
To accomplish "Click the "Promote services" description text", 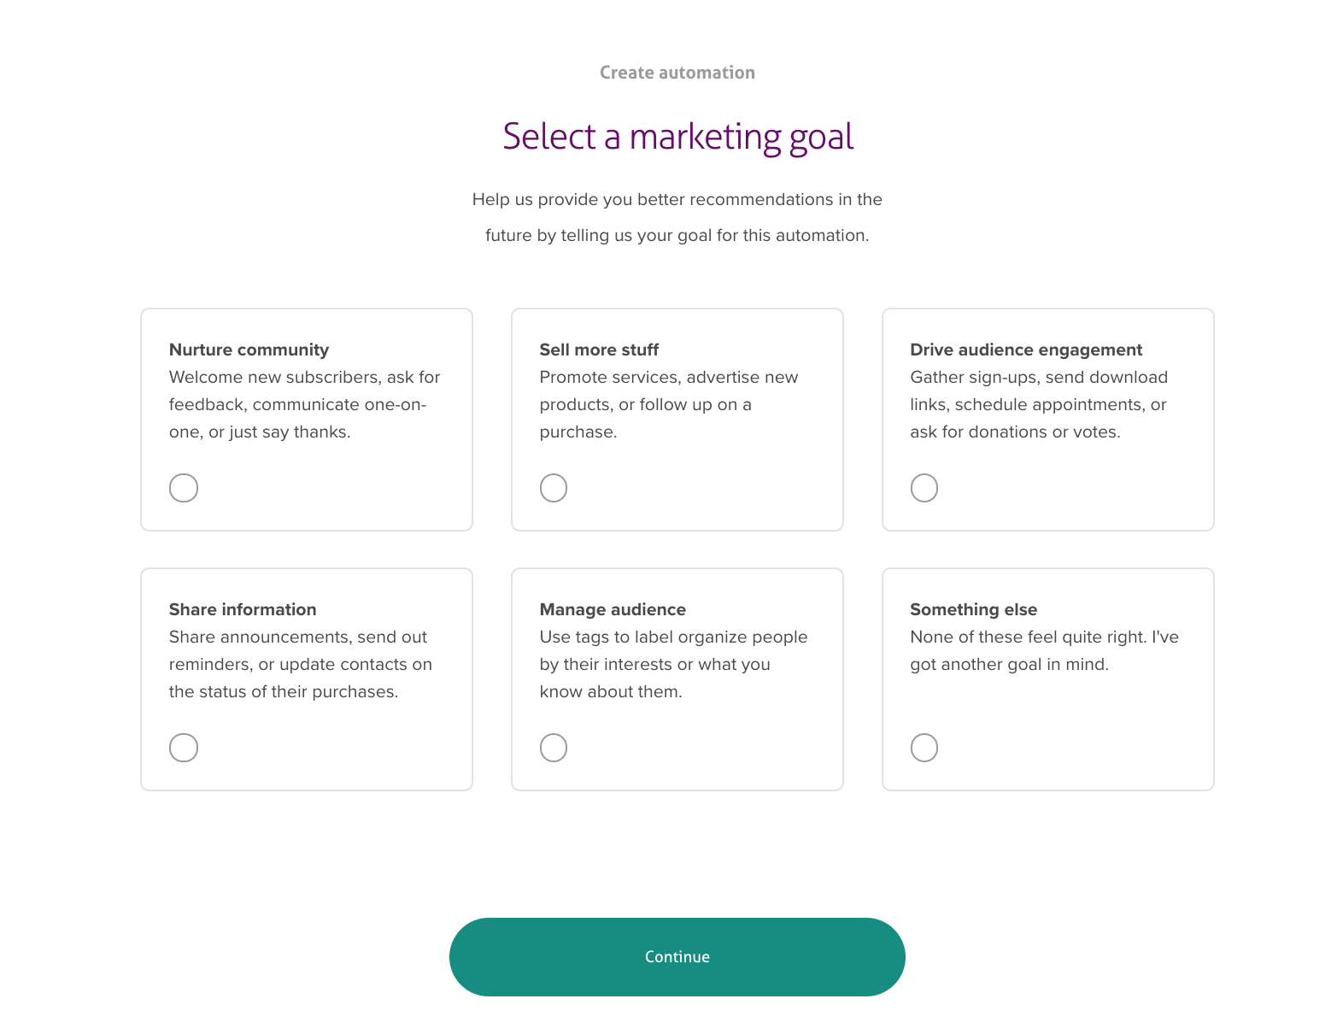I will [x=668, y=404].
